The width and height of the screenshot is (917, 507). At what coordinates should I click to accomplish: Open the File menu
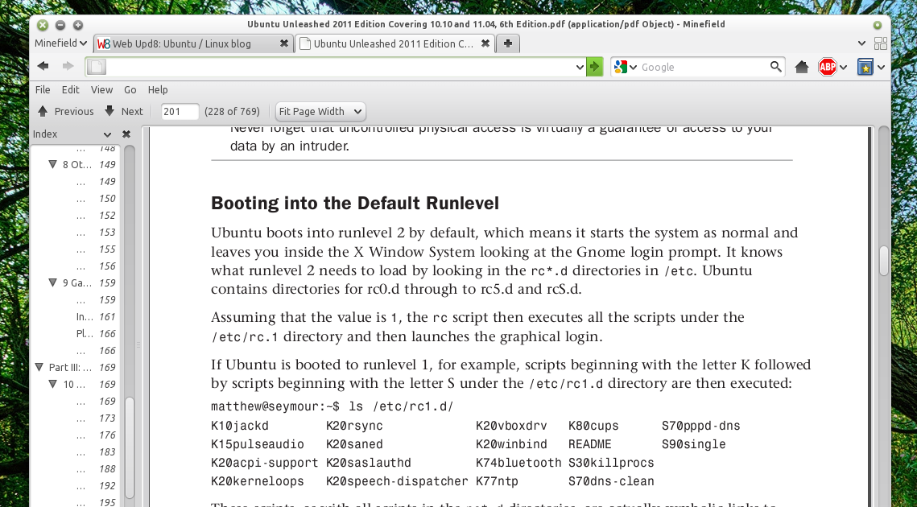click(43, 89)
